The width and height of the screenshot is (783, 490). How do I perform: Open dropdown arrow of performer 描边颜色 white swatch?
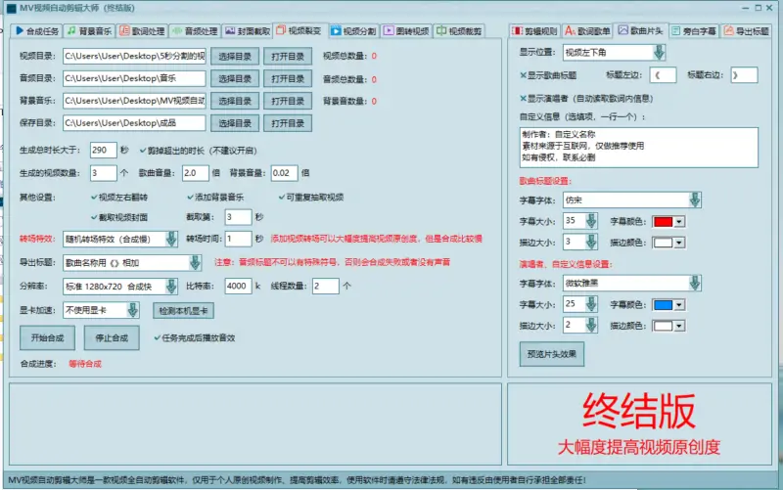pyautogui.click(x=679, y=327)
